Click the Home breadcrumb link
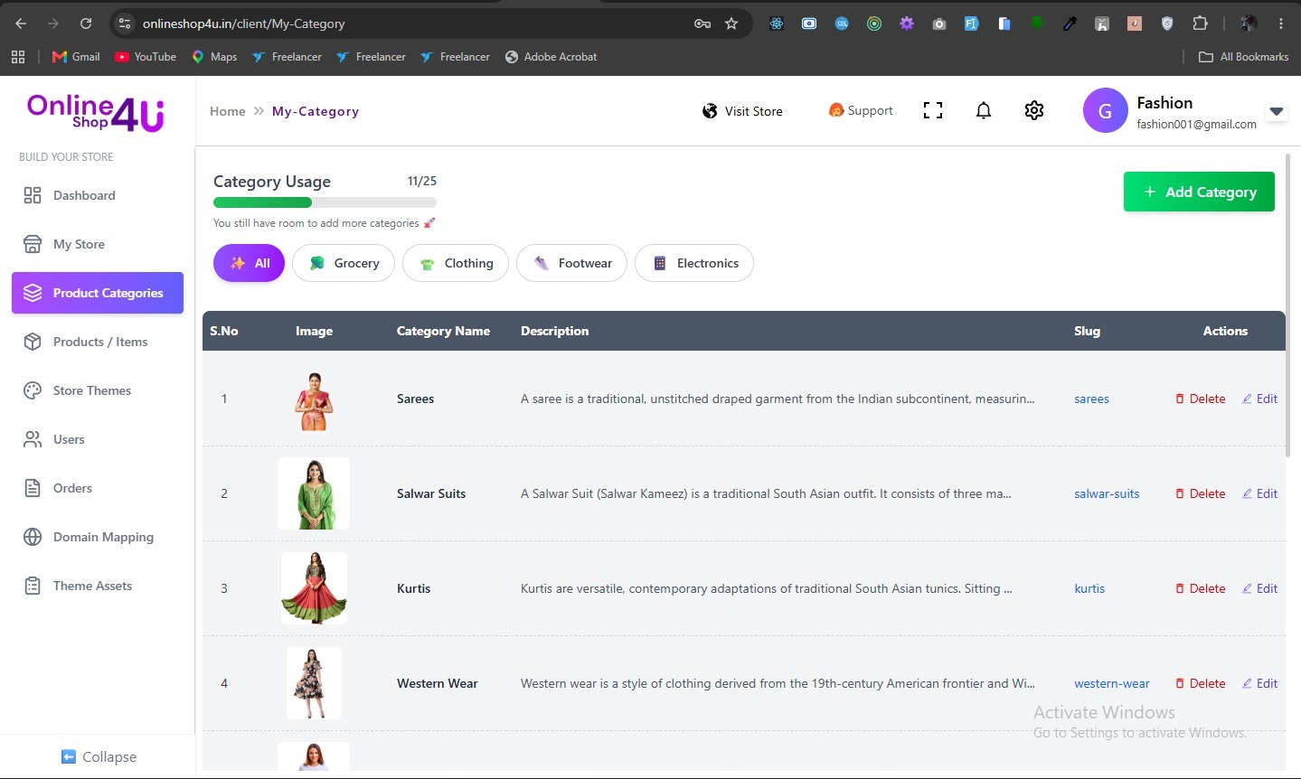This screenshot has width=1301, height=779. tap(228, 111)
